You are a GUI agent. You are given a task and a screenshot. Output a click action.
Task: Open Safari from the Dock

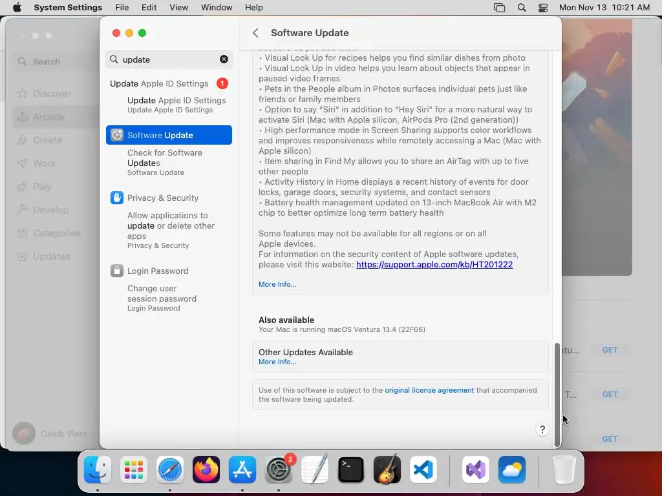coord(170,469)
